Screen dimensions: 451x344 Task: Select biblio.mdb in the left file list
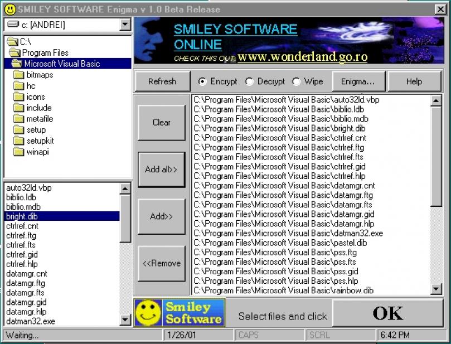(62, 207)
